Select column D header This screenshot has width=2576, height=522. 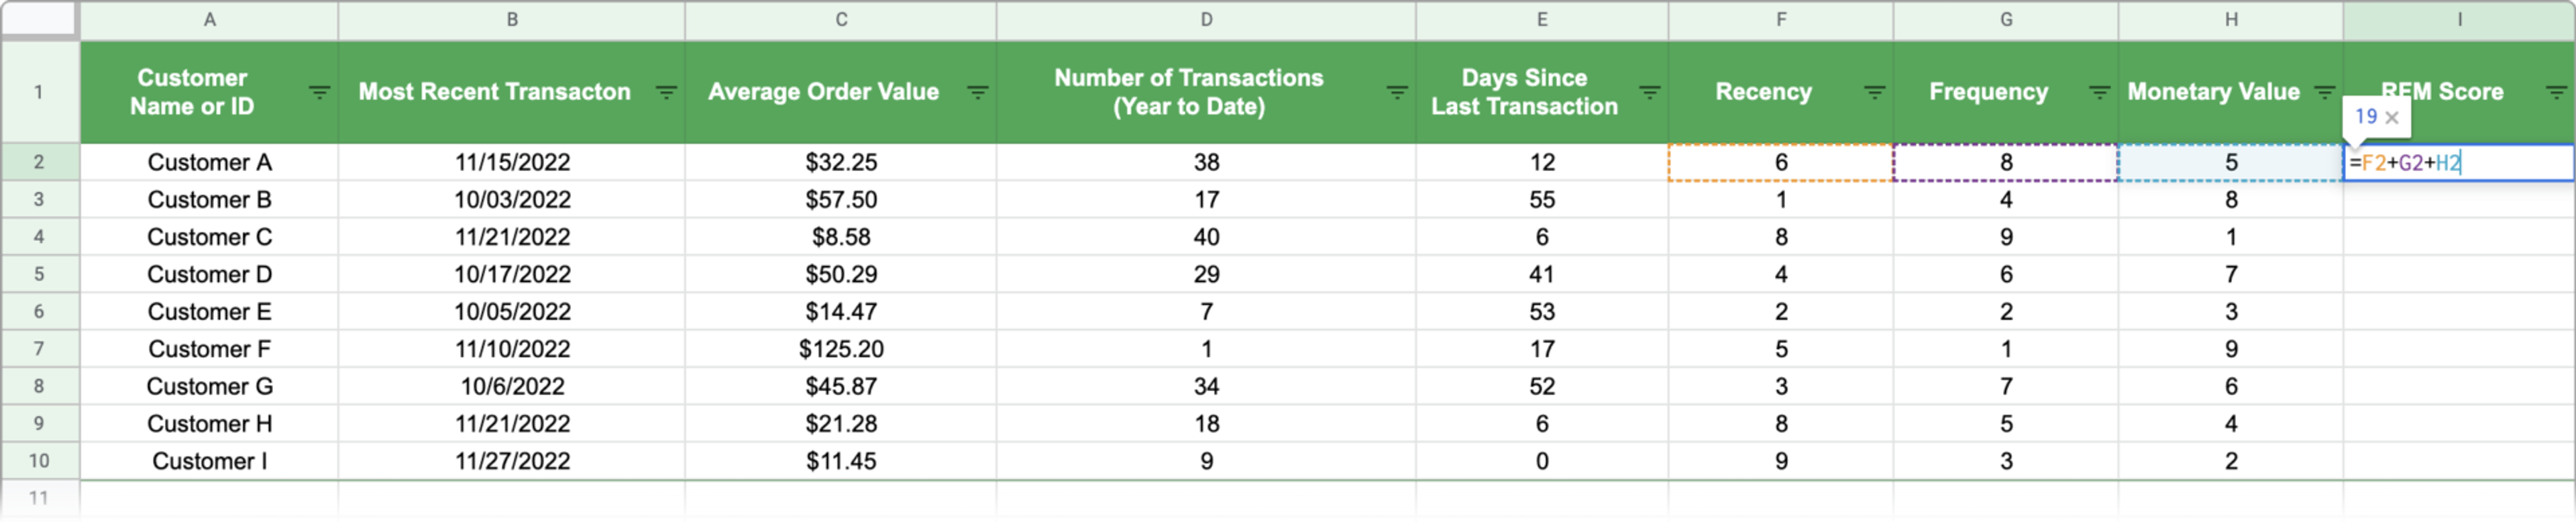point(1206,20)
